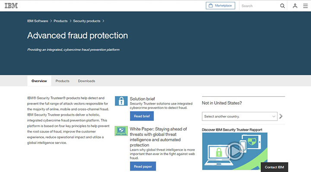
Task: Open the Marketplace button
Action: (x=220, y=6)
